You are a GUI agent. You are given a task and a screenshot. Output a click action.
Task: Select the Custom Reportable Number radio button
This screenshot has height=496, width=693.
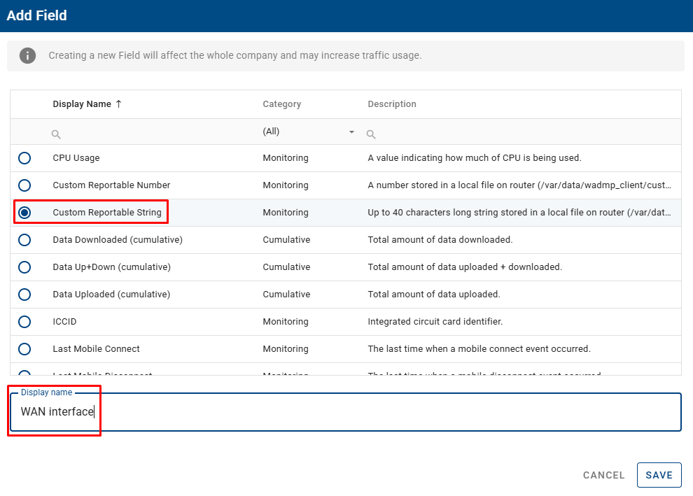[24, 185]
